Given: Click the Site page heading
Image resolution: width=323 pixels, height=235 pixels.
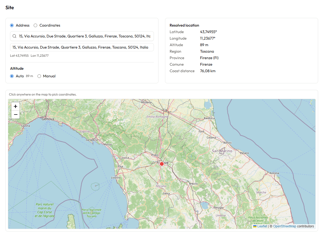Looking at the screenshot, I should pyautogui.click(x=10, y=8).
